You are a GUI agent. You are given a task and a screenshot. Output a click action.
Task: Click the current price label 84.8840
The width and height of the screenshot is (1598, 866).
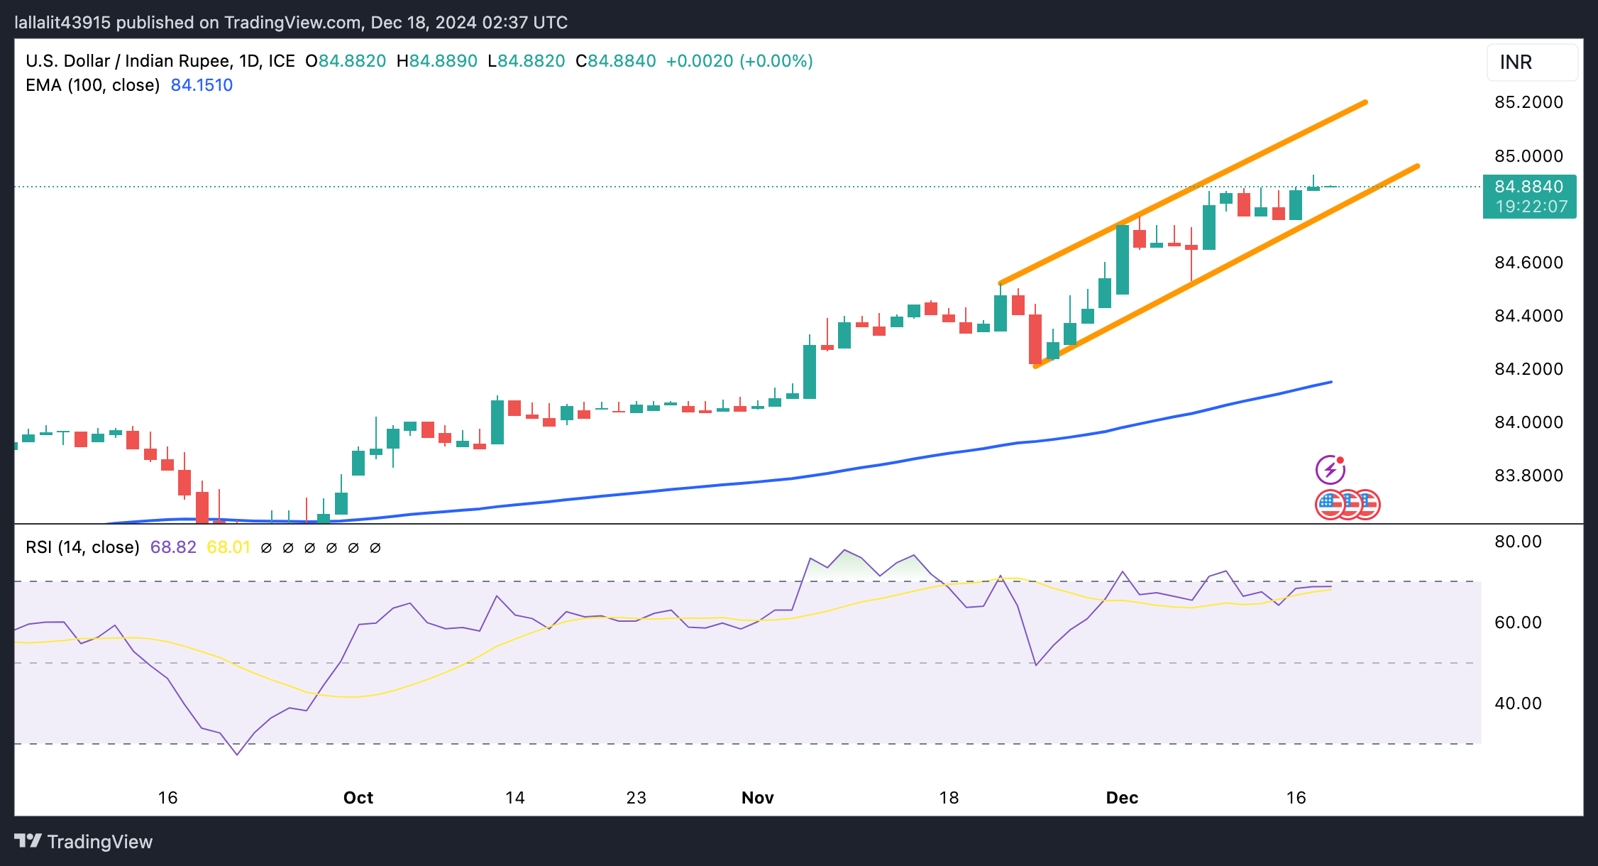click(x=1528, y=187)
